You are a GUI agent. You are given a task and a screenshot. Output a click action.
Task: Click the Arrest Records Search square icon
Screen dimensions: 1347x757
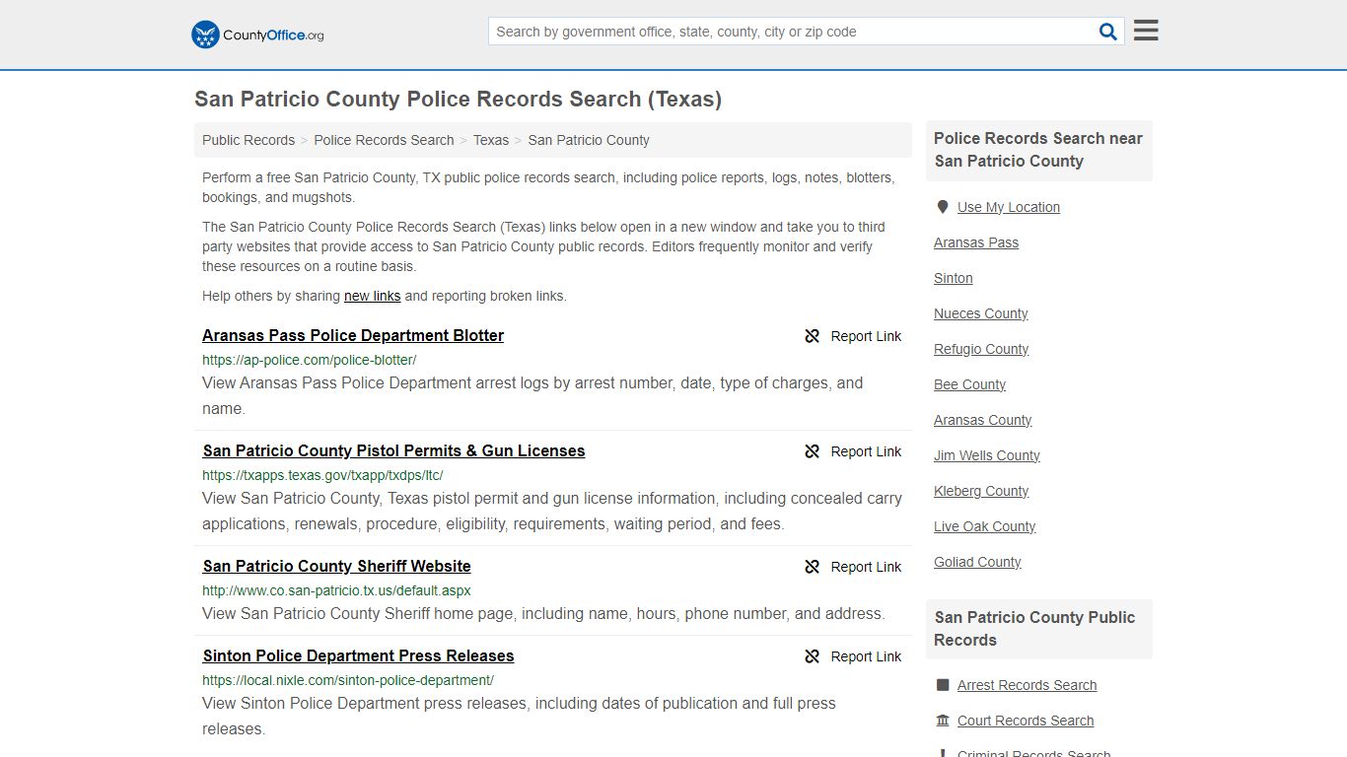click(x=943, y=685)
